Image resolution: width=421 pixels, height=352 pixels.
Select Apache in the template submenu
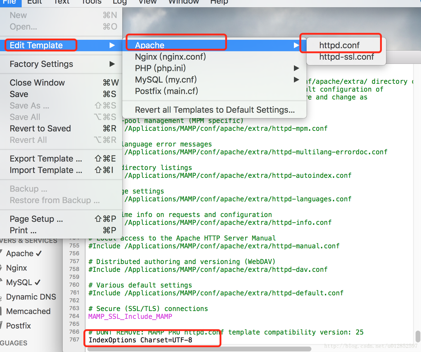click(x=214, y=45)
